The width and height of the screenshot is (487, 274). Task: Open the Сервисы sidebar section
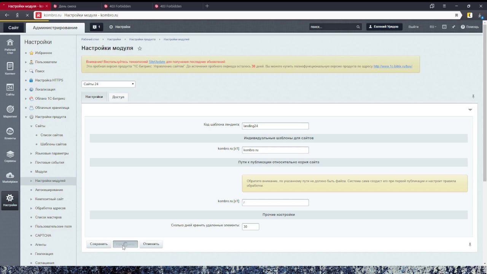point(10,156)
